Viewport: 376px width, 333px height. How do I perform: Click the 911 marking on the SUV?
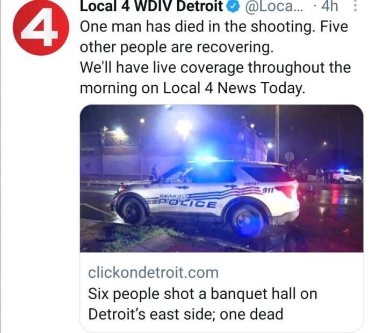[268, 190]
